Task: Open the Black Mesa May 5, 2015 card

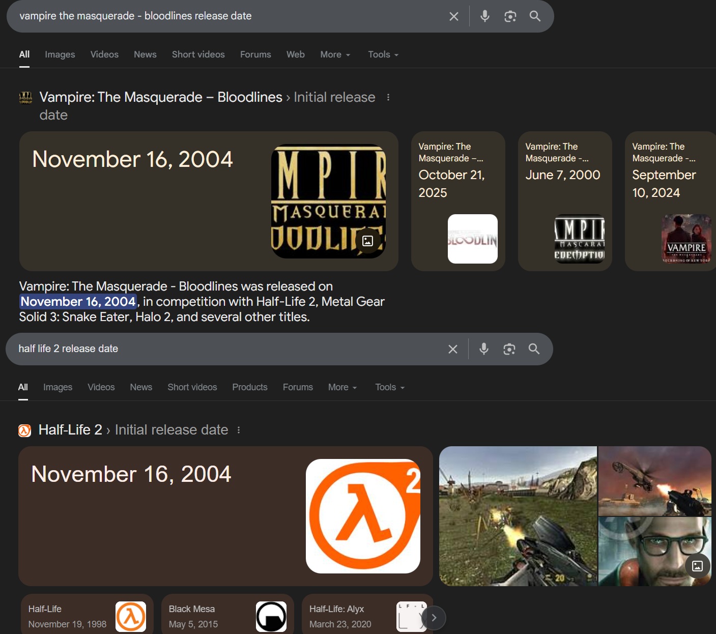Action: (x=227, y=614)
